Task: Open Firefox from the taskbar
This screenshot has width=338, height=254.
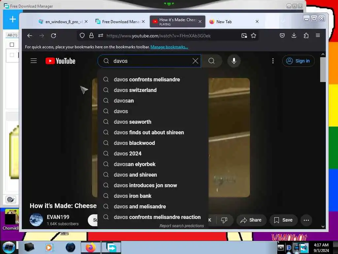Action: pos(91,247)
